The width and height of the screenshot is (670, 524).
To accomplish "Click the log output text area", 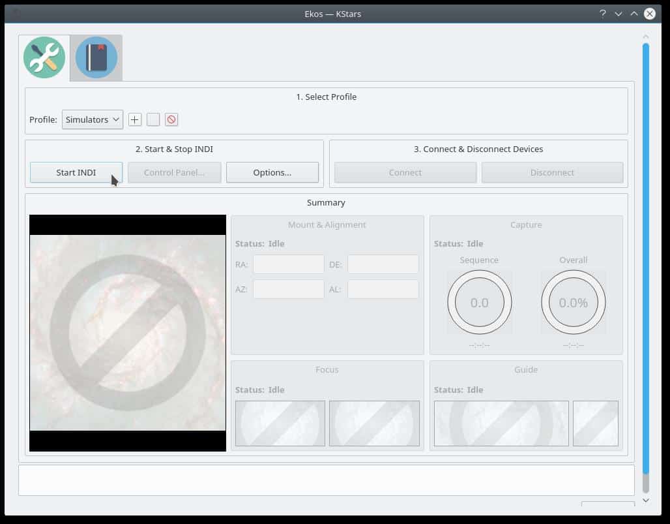I will point(327,480).
